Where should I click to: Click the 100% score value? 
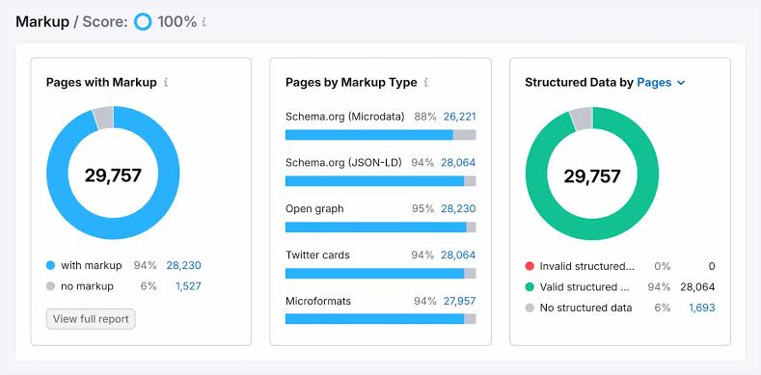[x=177, y=22]
